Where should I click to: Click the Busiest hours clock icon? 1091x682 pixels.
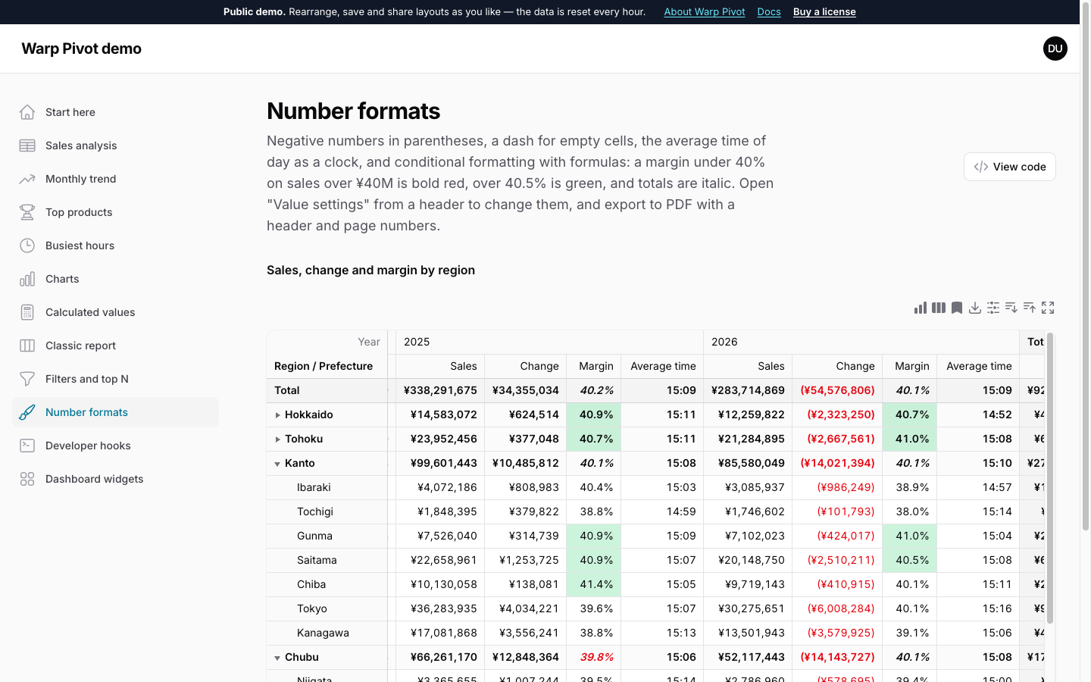pos(27,246)
